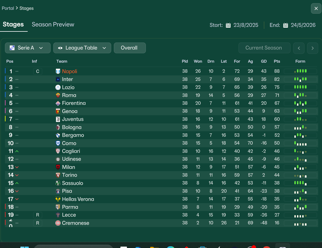Switch to the Season Preview tab

click(x=53, y=24)
